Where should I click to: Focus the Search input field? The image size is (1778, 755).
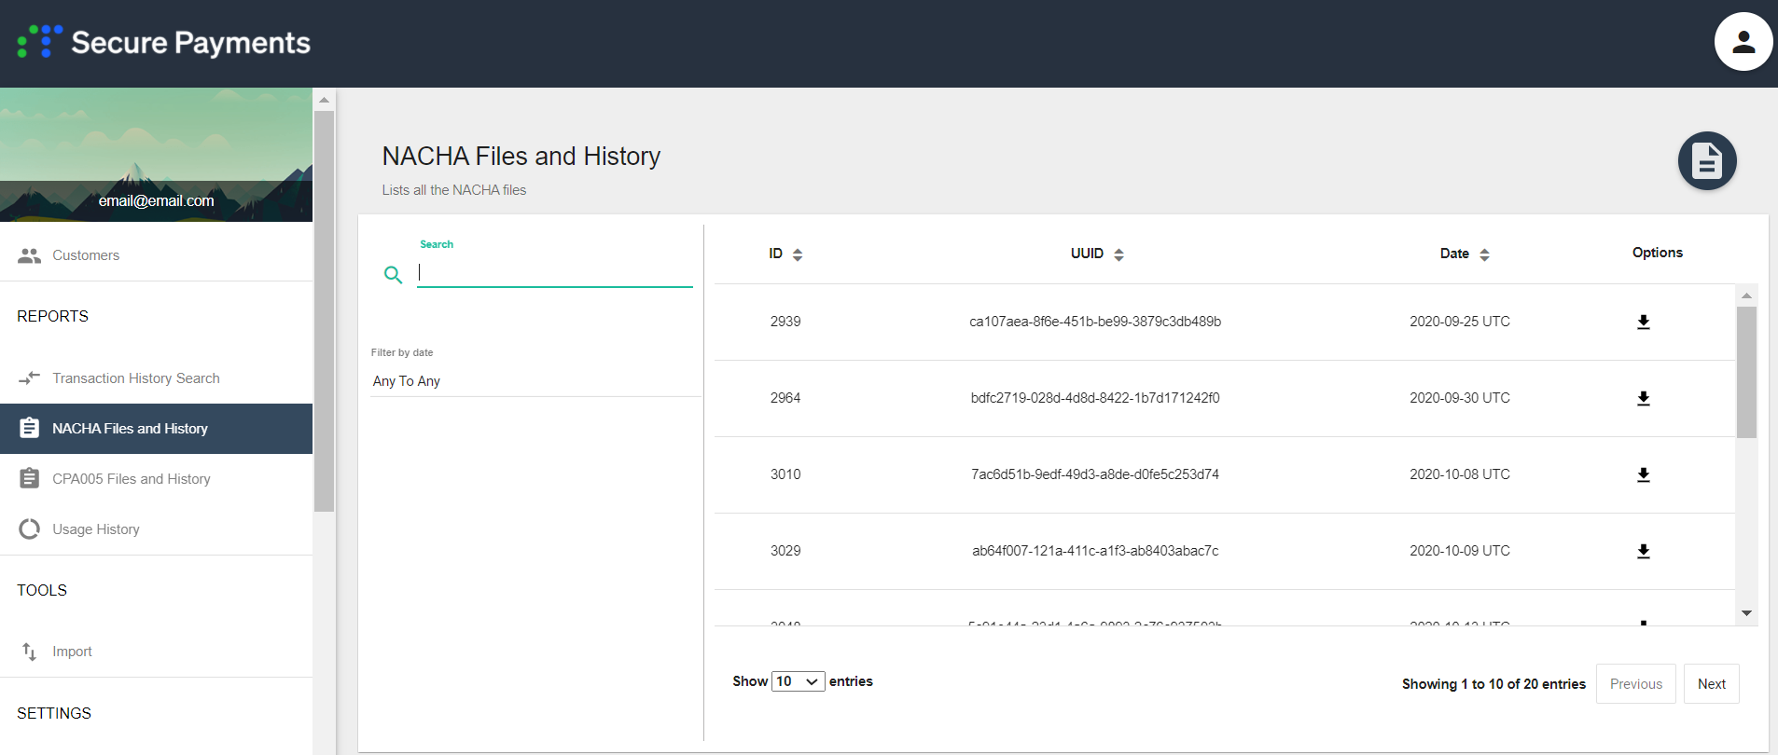[555, 272]
